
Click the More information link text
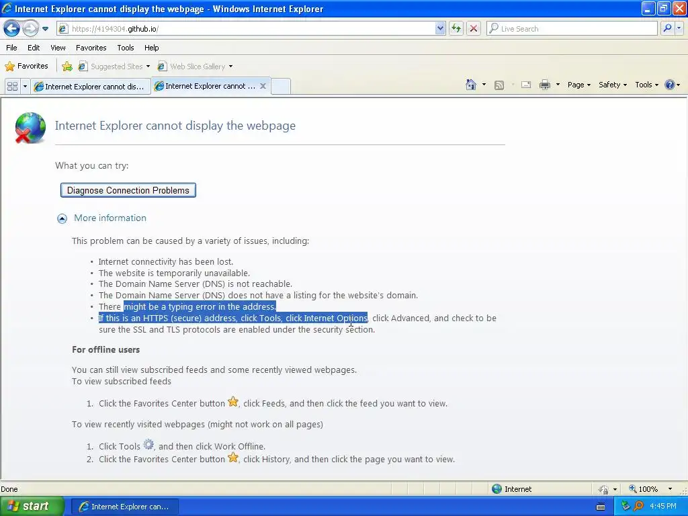pyautogui.click(x=110, y=218)
